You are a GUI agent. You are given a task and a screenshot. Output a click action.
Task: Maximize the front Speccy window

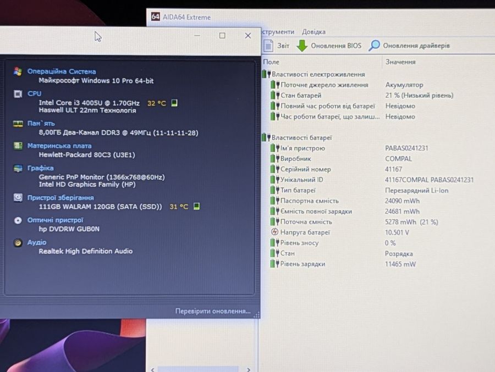click(x=222, y=36)
